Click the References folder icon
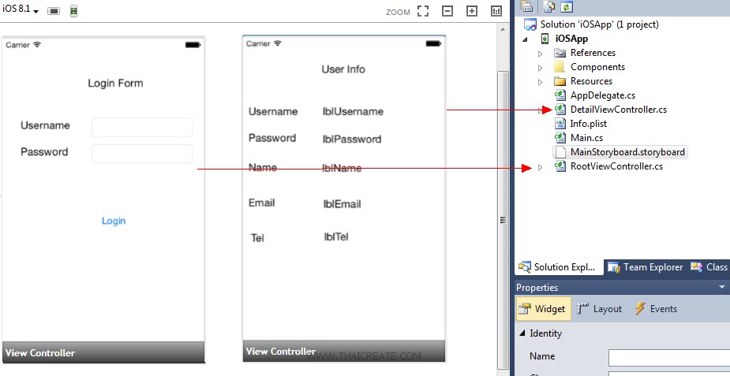The height and width of the screenshot is (376, 730). (560, 53)
